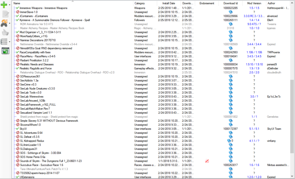Click red disabled icon for Namiras Decorations
The image size is (295, 179).
(x=18, y=40)
